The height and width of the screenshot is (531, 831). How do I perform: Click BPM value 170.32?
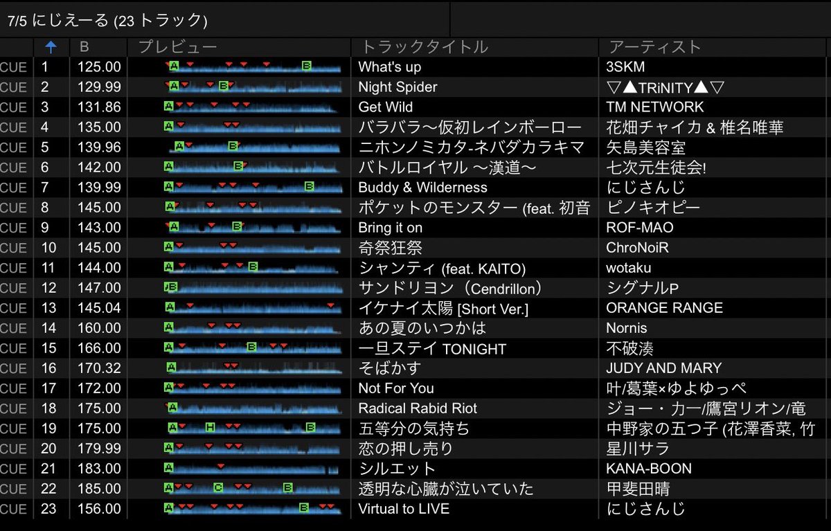[x=100, y=368]
